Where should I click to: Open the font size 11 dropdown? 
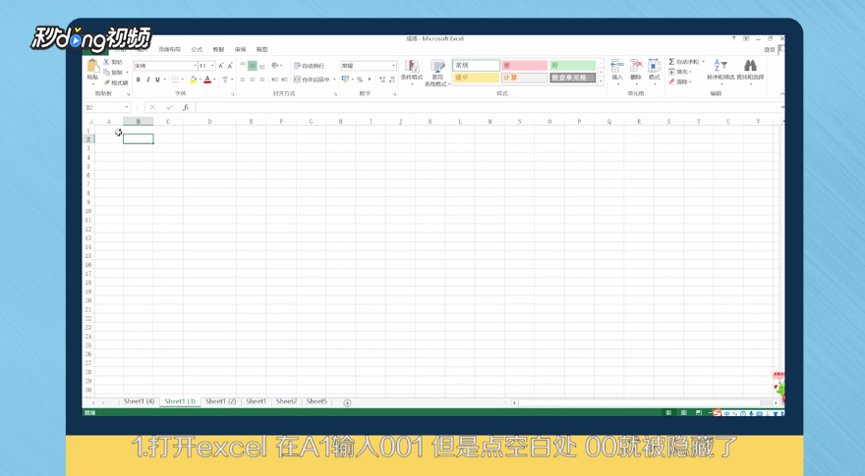point(212,66)
